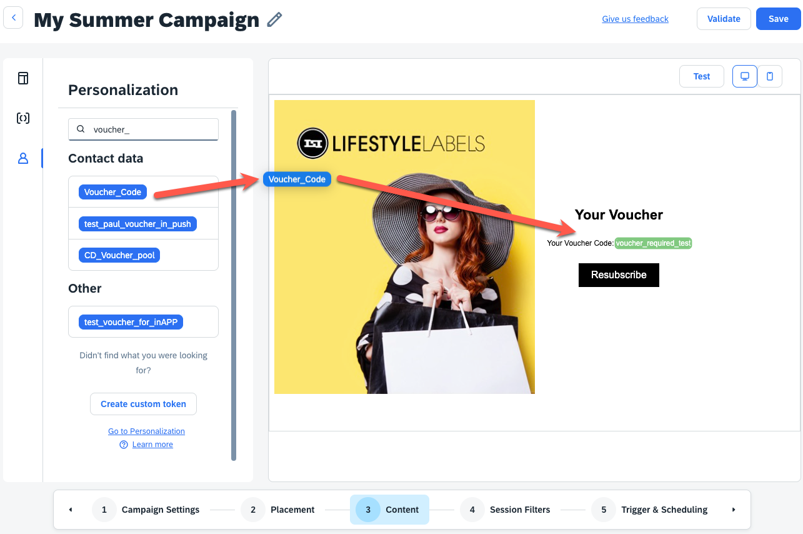This screenshot has width=803, height=534.
Task: Select the Voucher_Code token in Contact data
Action: [112, 192]
